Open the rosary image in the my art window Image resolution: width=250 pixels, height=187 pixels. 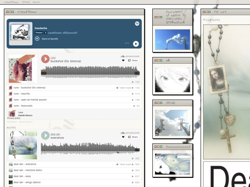click(227, 92)
